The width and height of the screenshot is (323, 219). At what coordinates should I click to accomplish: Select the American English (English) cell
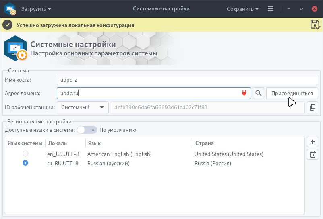pyautogui.click(x=120, y=154)
